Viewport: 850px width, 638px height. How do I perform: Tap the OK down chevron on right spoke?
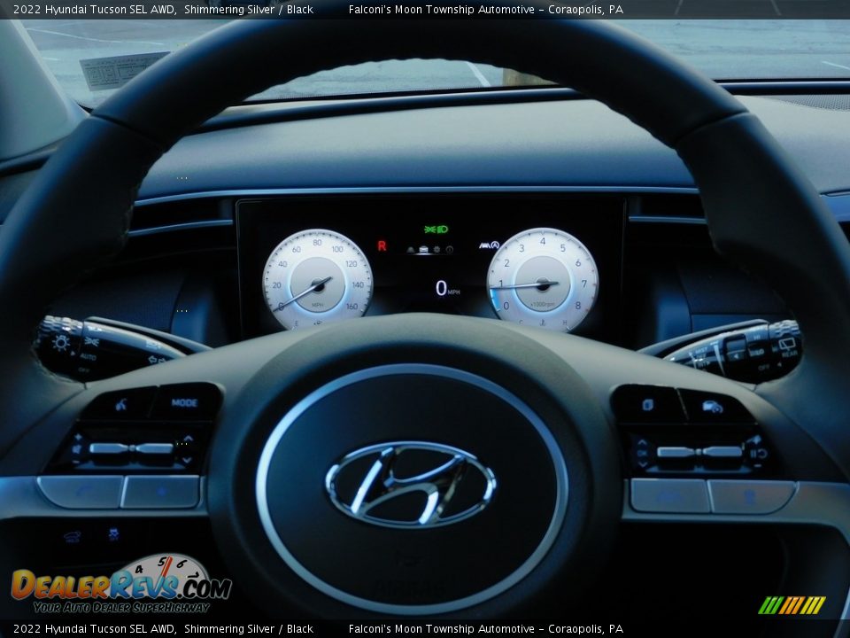[x=643, y=463]
